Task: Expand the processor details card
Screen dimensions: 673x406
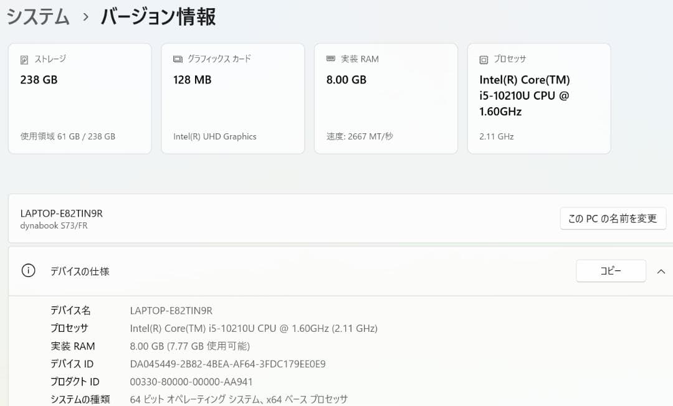Action: (x=538, y=98)
